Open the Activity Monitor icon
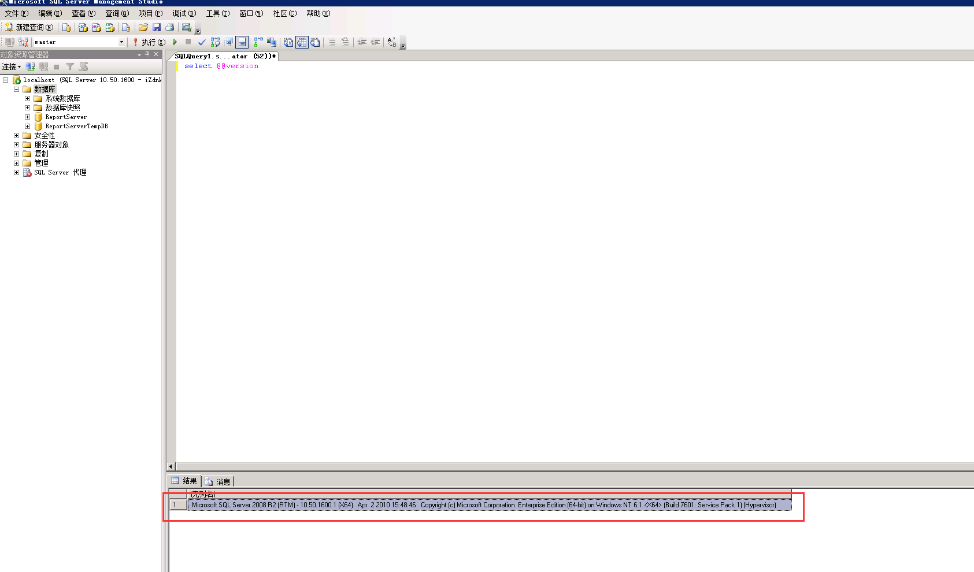 point(186,27)
